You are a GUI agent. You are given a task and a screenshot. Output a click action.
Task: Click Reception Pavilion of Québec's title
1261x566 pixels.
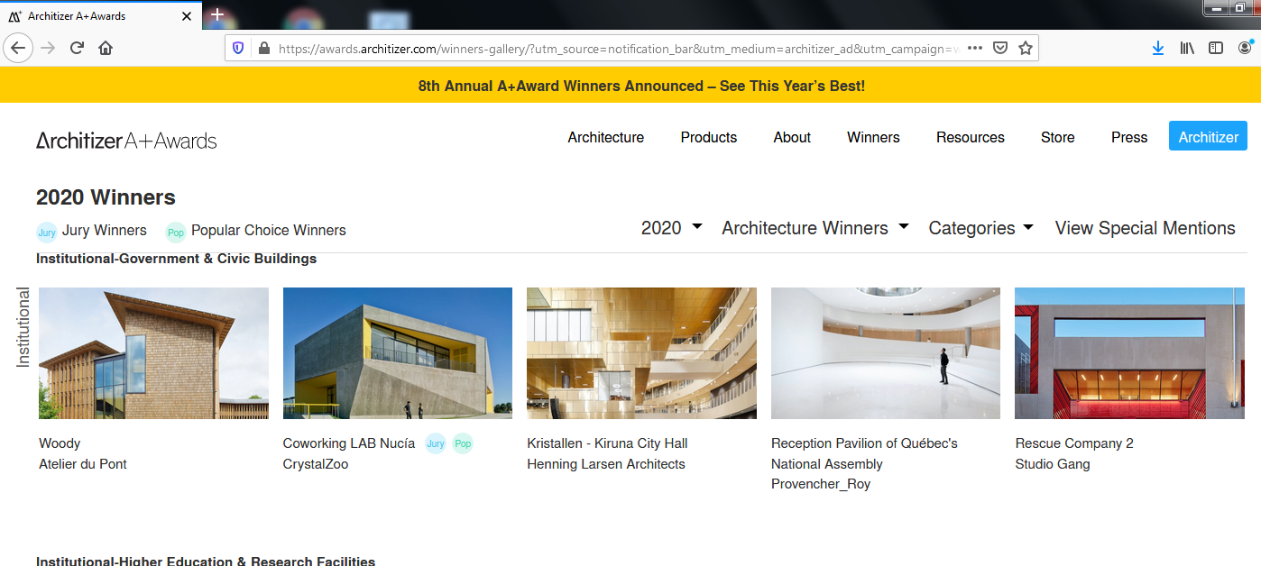(x=864, y=453)
